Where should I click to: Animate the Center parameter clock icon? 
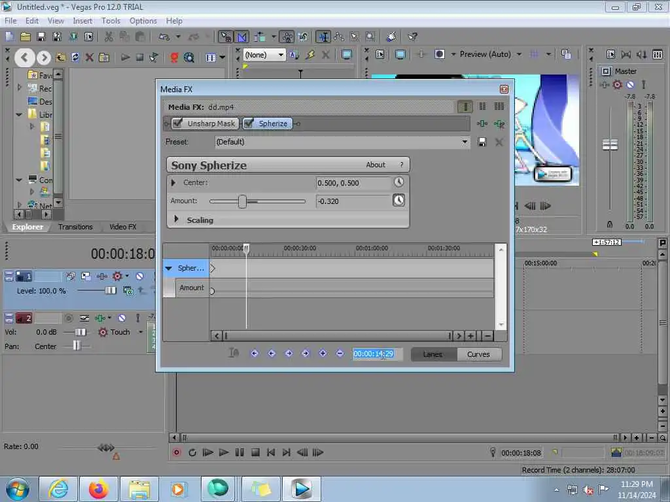click(x=398, y=182)
